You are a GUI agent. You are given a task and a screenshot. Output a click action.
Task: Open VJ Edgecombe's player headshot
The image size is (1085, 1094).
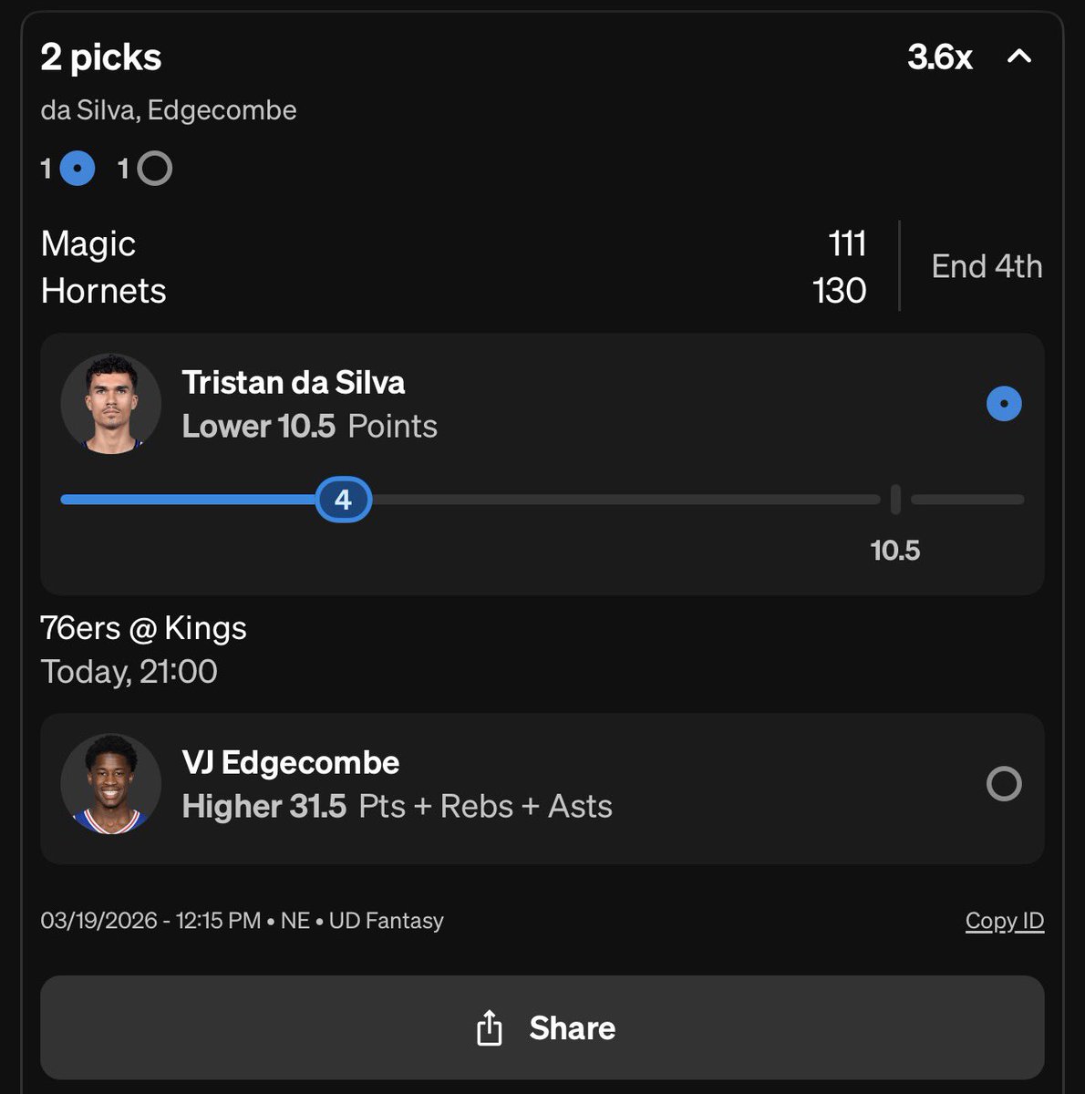click(111, 784)
